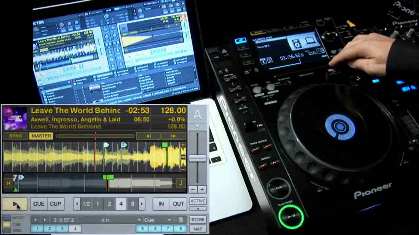Click track length 06:50
Image resolution: width=419 pixels, height=235 pixels.
[x=142, y=119]
